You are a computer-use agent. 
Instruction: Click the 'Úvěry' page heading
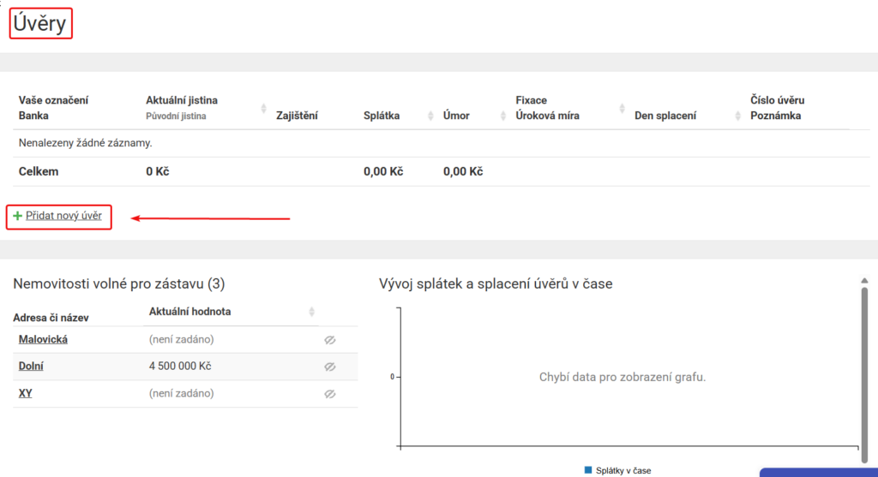point(40,23)
